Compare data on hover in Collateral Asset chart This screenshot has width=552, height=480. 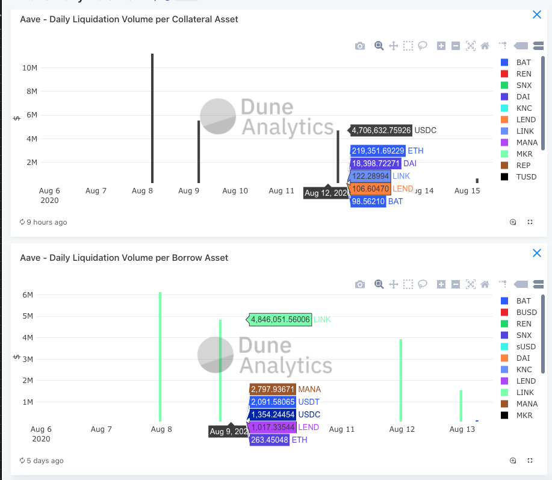tap(538, 46)
